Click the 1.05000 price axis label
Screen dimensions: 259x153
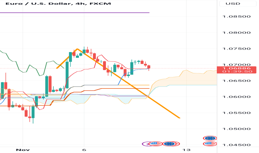[236, 129]
